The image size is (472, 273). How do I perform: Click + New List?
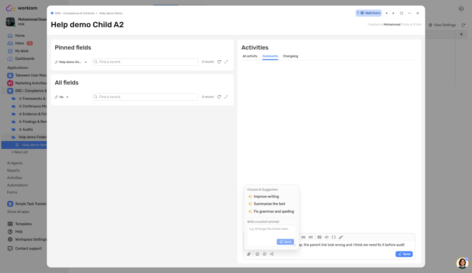click(19, 152)
